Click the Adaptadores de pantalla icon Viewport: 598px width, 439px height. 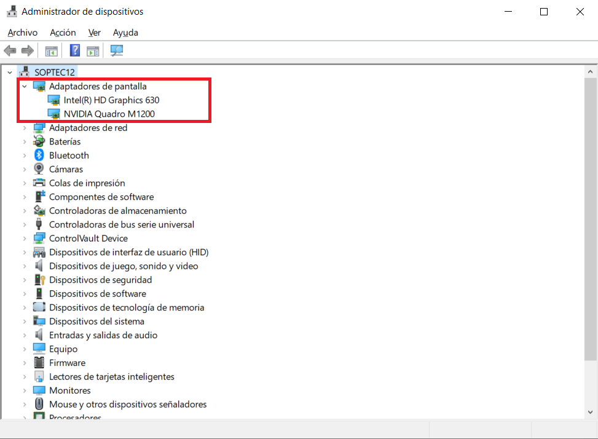pyautogui.click(x=39, y=87)
